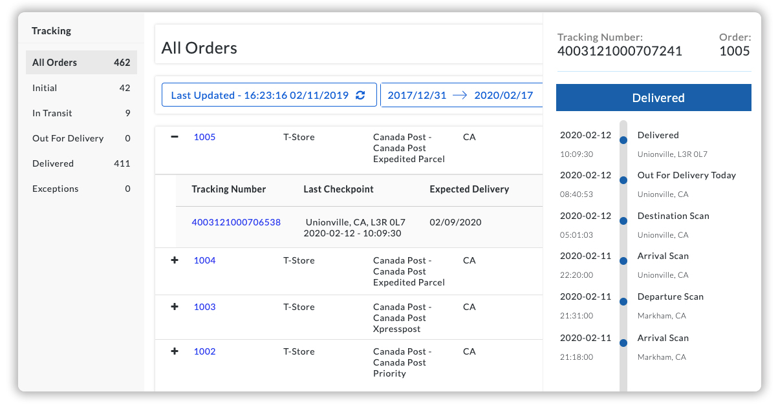Click the Out For Delivery Today timeline dot
Image resolution: width=778 pixels, height=405 pixels.
(x=623, y=180)
